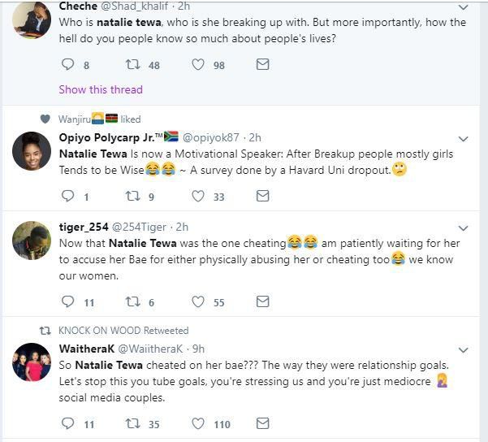View tiger_254's avatar image

click(x=32, y=240)
